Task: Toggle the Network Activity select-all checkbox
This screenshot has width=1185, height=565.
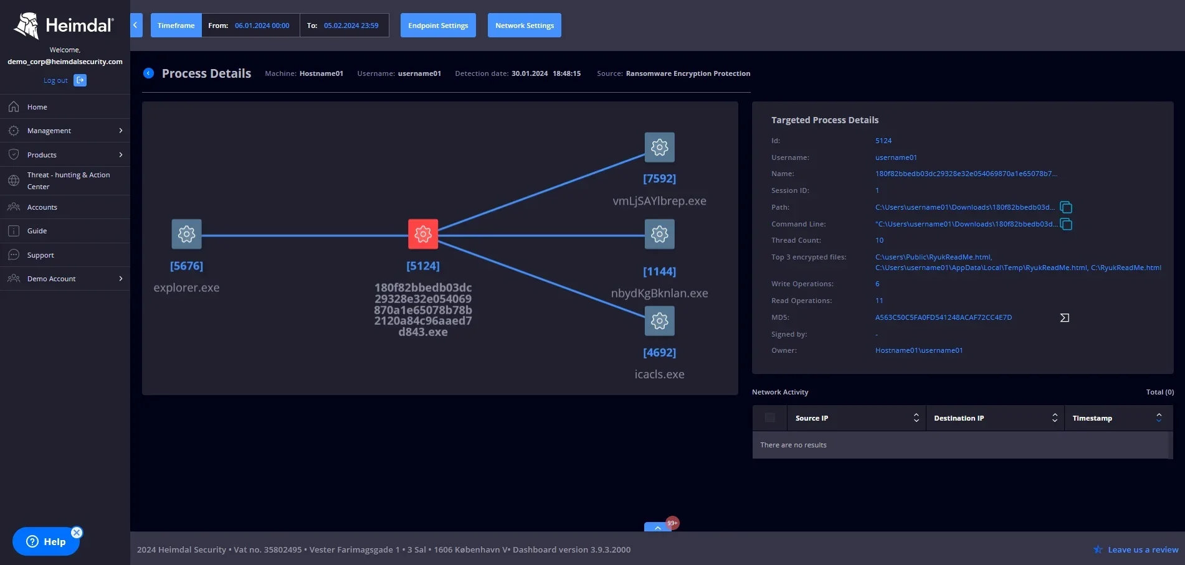Action: tap(770, 418)
